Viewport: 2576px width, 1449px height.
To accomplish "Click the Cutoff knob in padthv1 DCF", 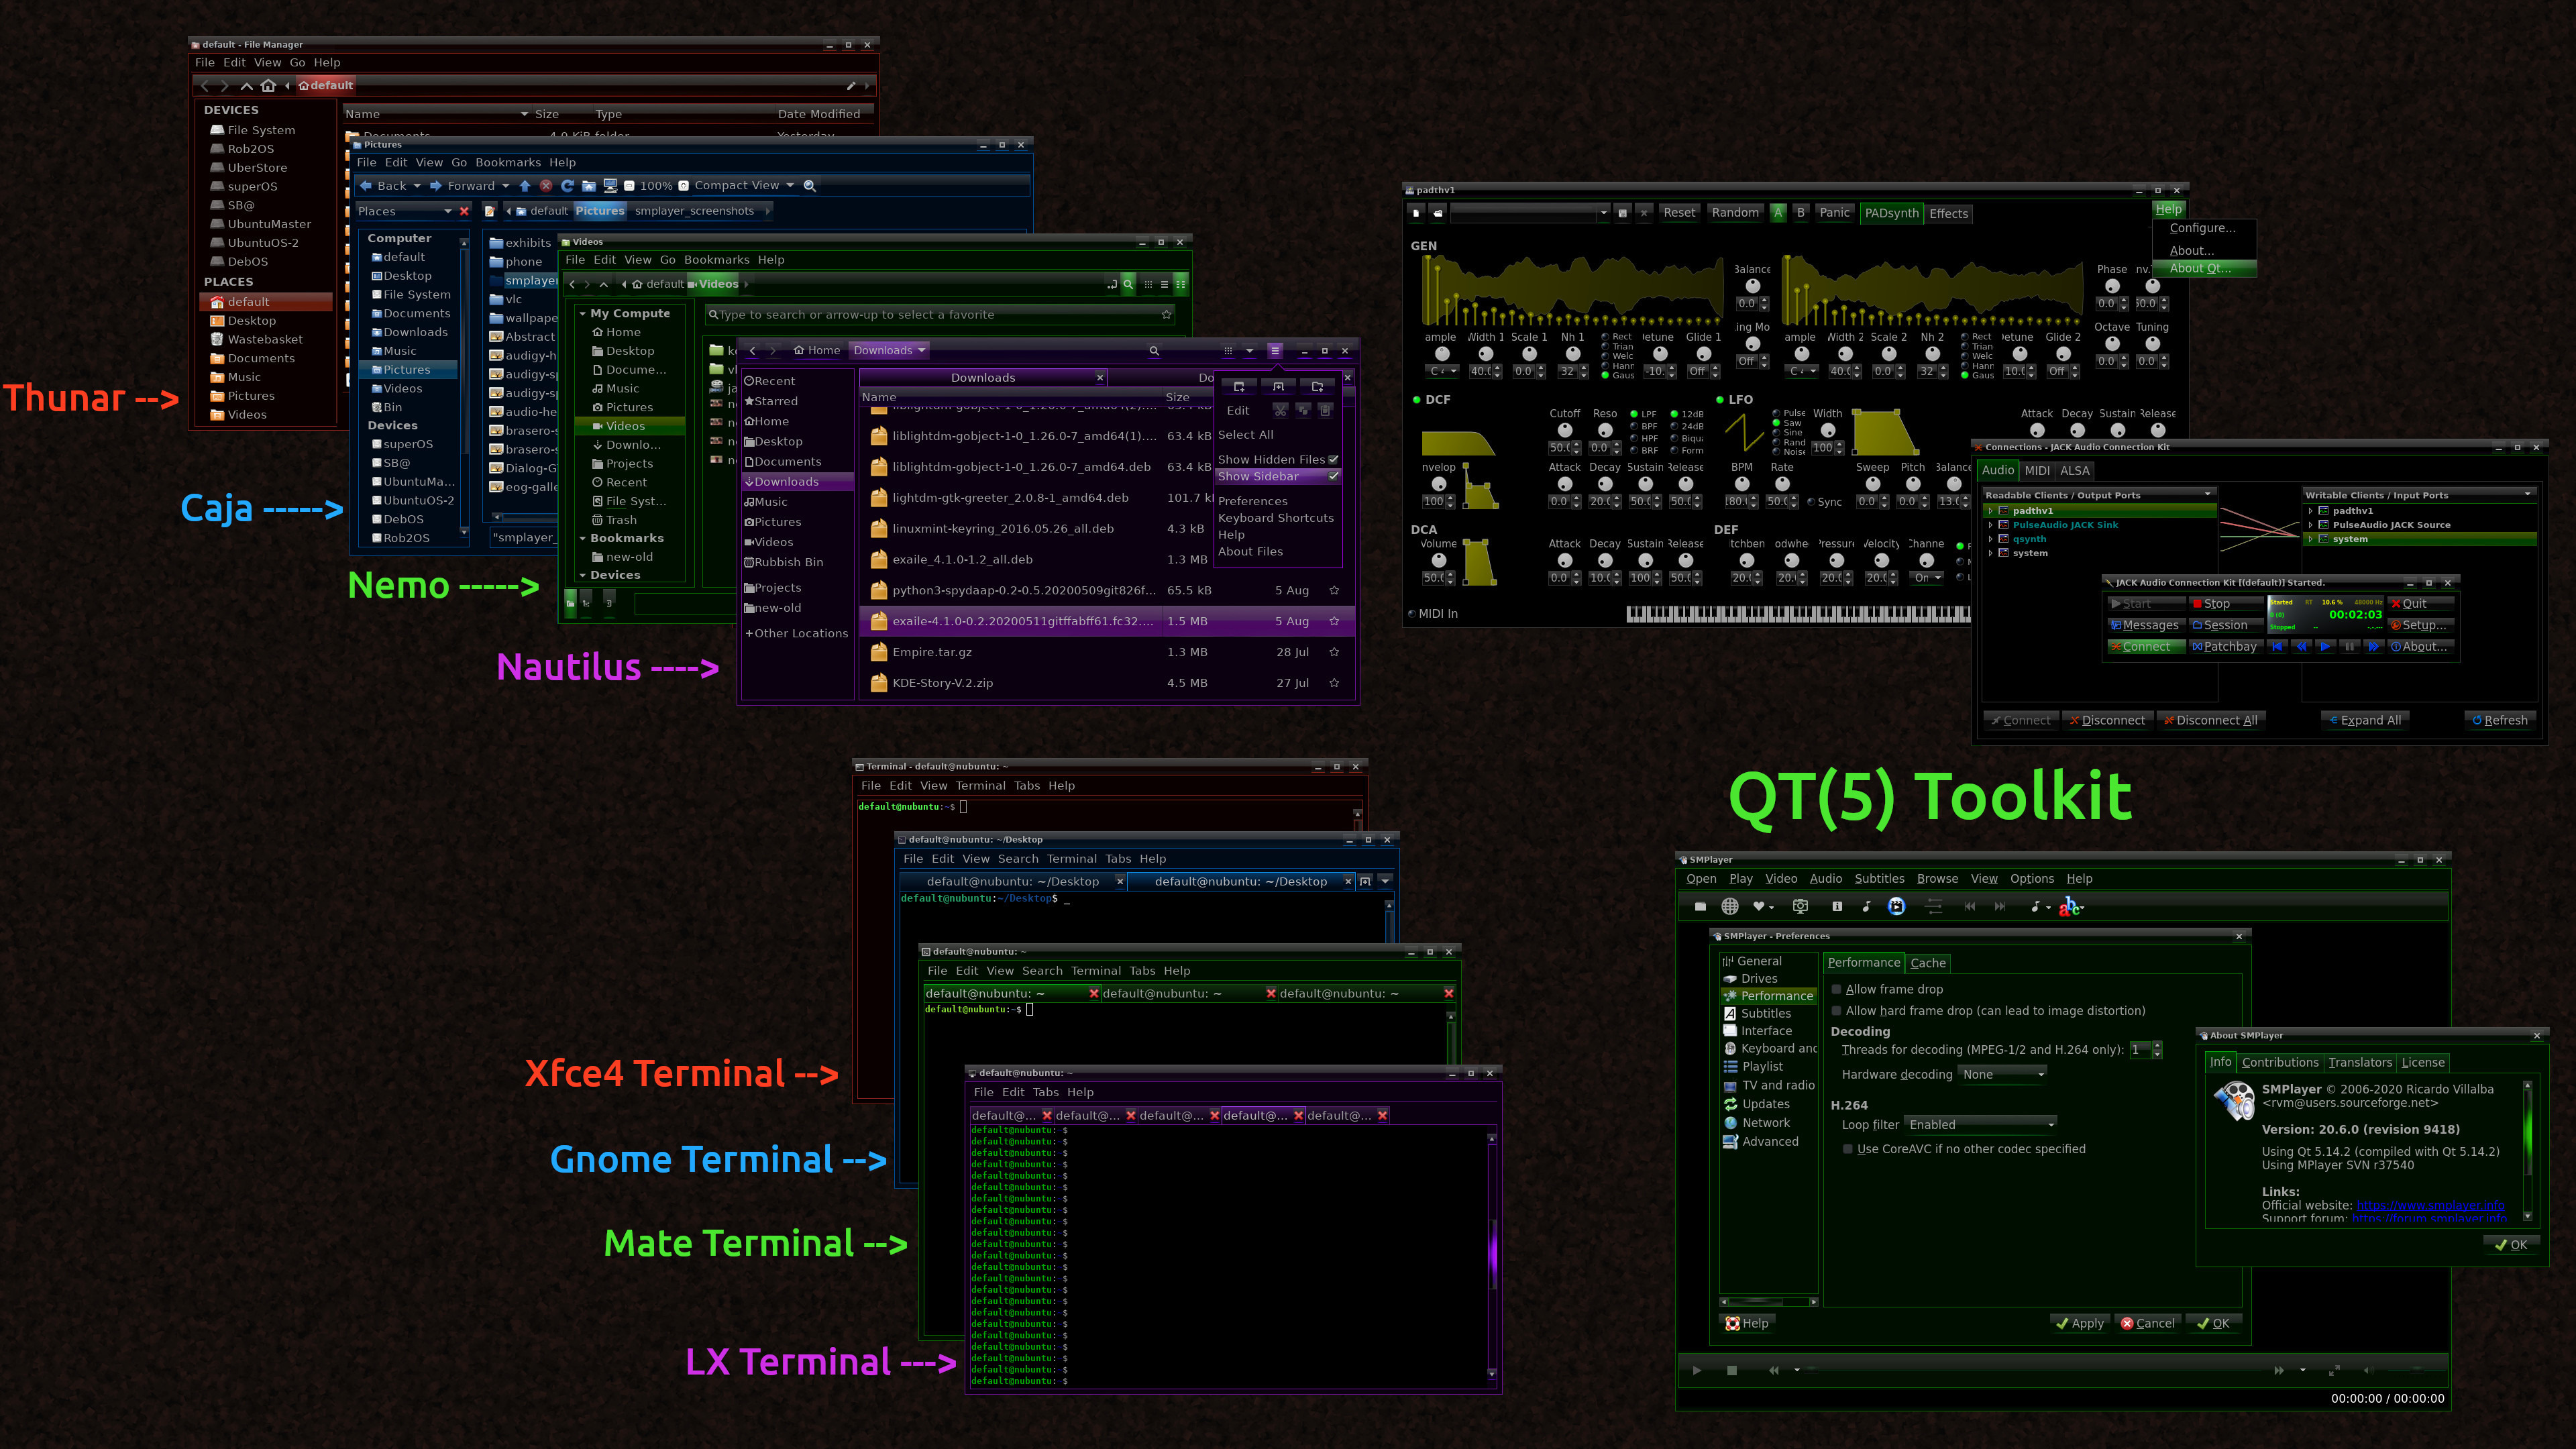I will 1565,431.
